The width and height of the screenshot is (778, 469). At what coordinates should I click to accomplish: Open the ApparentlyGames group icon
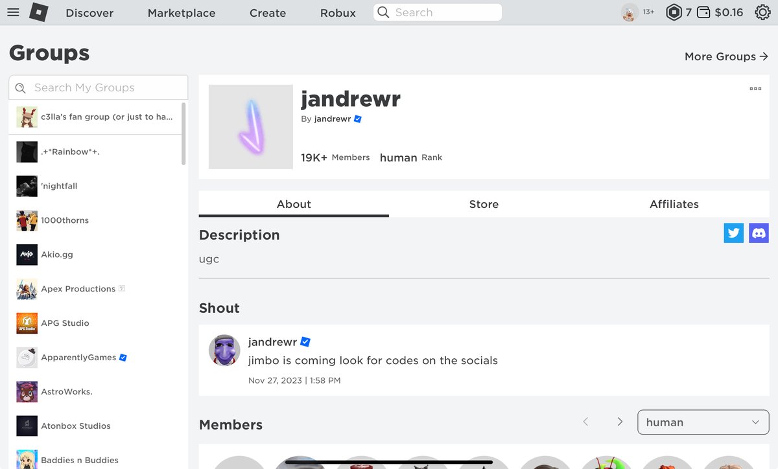27,358
